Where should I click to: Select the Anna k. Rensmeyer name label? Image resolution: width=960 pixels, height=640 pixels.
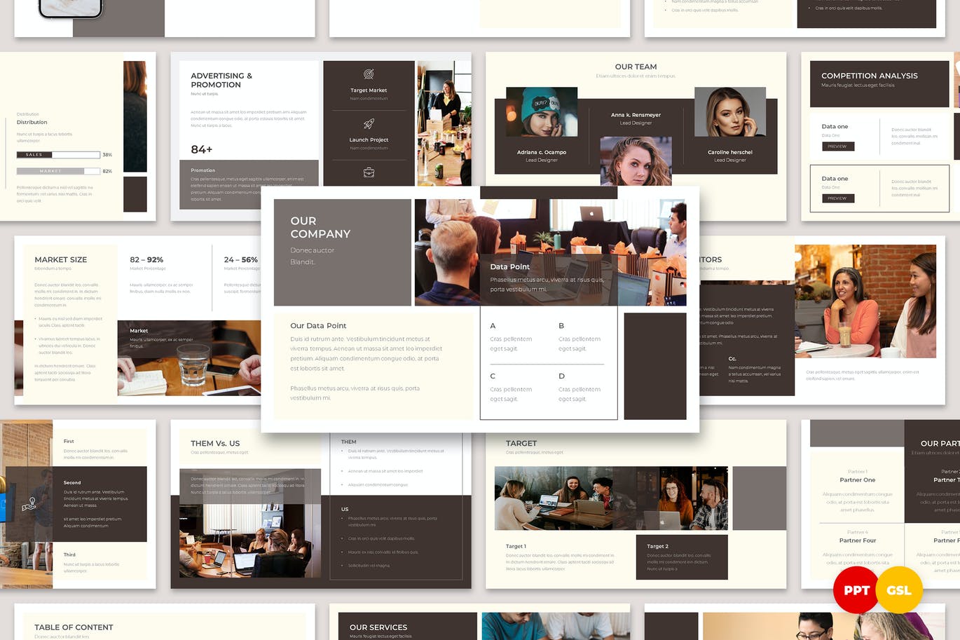click(x=636, y=115)
